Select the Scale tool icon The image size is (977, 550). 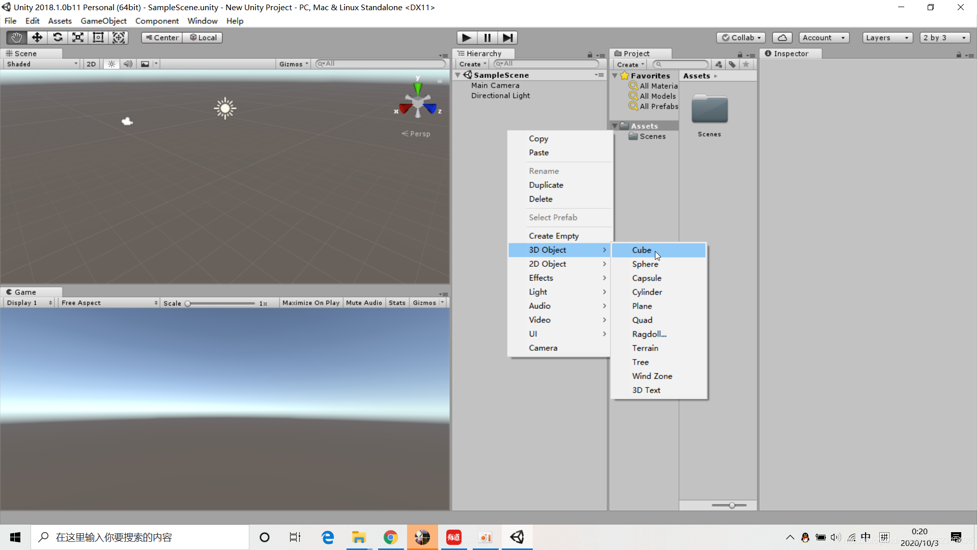[x=78, y=37]
